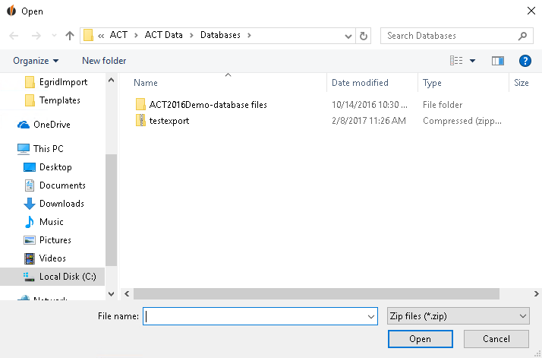Open the File name history dropdown
542x358 pixels.
tap(371, 316)
